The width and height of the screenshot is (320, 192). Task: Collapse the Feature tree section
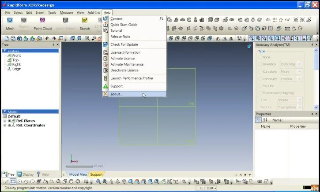click(5, 51)
